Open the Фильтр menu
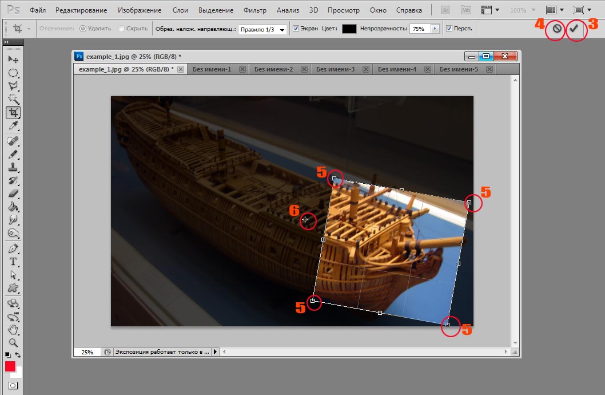The width and height of the screenshot is (605, 395). [254, 10]
